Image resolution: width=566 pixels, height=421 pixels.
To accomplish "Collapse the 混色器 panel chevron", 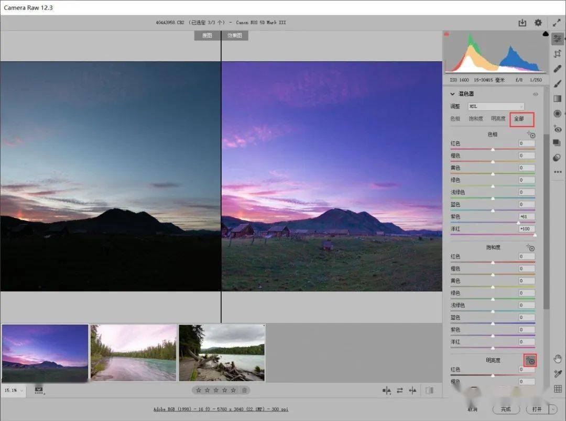I will [452, 94].
